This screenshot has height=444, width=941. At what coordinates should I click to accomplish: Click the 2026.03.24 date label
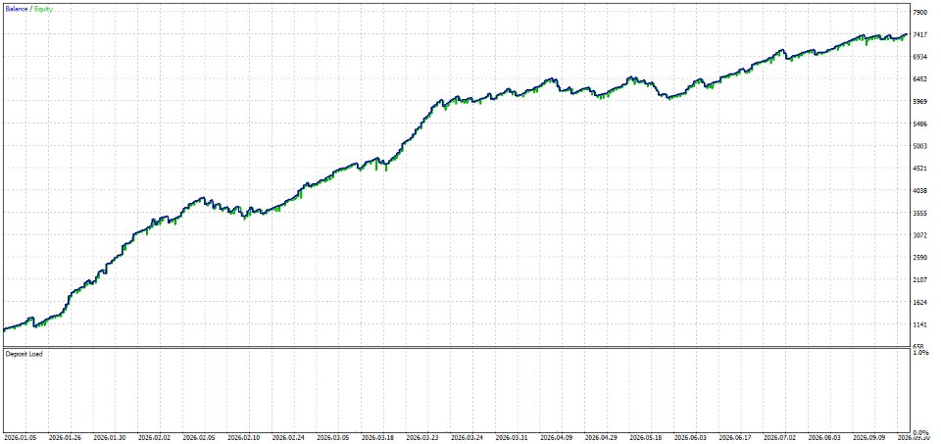pos(468,438)
